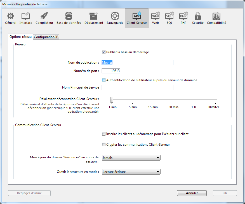
Task: Check Inscrire les clients au démarrage
Action: pyautogui.click(x=103, y=134)
